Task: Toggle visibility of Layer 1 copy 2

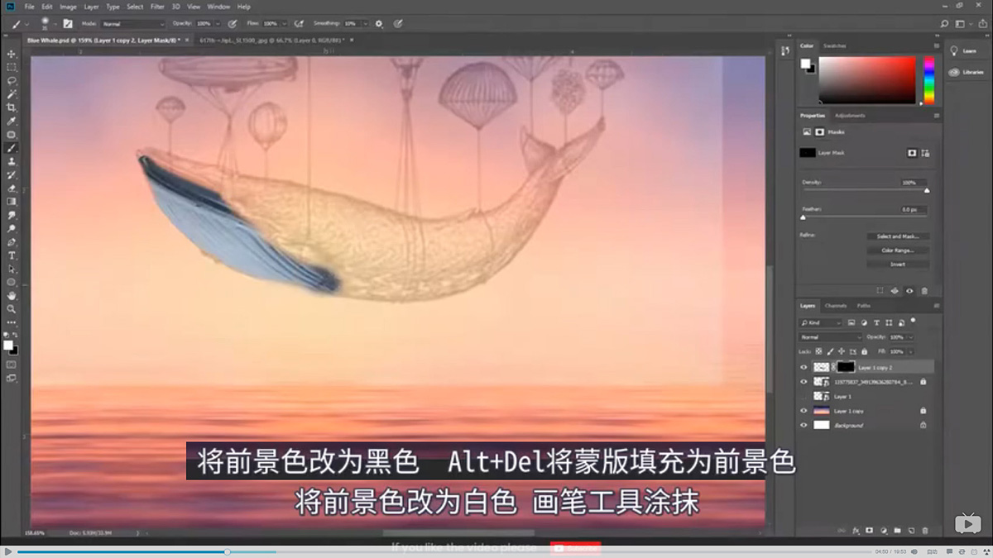Action: click(x=804, y=366)
